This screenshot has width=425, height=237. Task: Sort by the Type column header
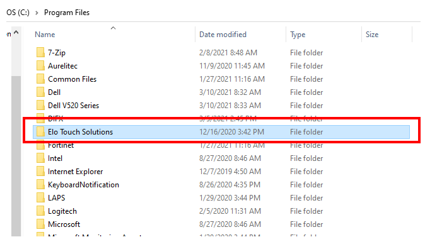click(x=298, y=35)
